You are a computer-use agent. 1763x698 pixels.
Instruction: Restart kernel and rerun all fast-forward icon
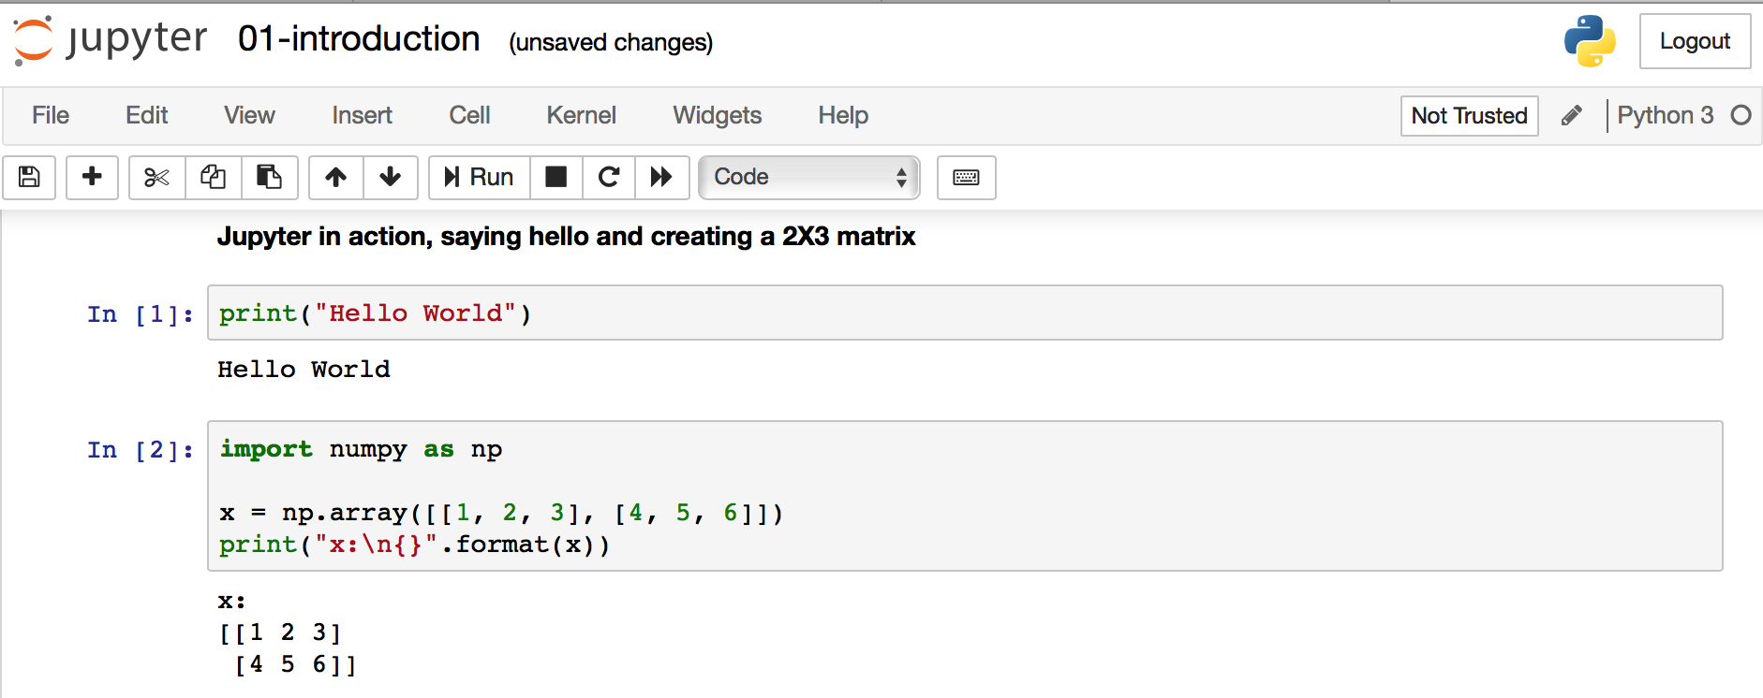661,177
